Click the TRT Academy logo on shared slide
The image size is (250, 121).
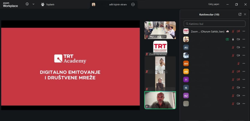coord(70,59)
